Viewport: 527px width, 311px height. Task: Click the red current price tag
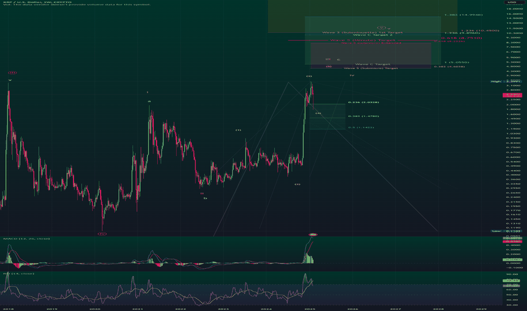[x=512, y=96]
